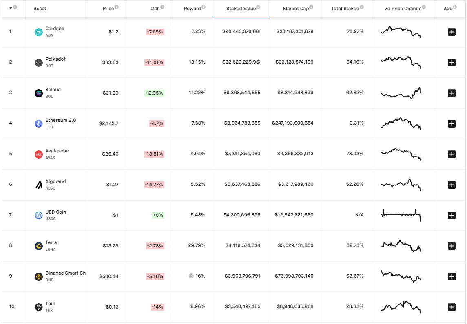Click the info icon next to Total Staked
467x324 pixels.
pos(362,7)
